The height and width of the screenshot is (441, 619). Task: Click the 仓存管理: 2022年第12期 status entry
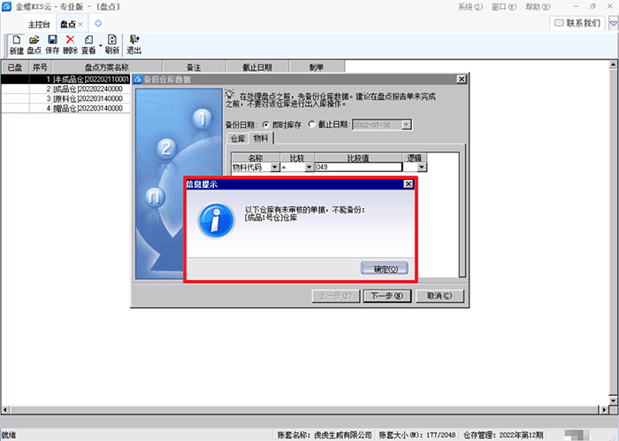pyautogui.click(x=503, y=435)
